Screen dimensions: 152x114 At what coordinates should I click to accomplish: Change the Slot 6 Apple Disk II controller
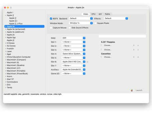point(73,62)
